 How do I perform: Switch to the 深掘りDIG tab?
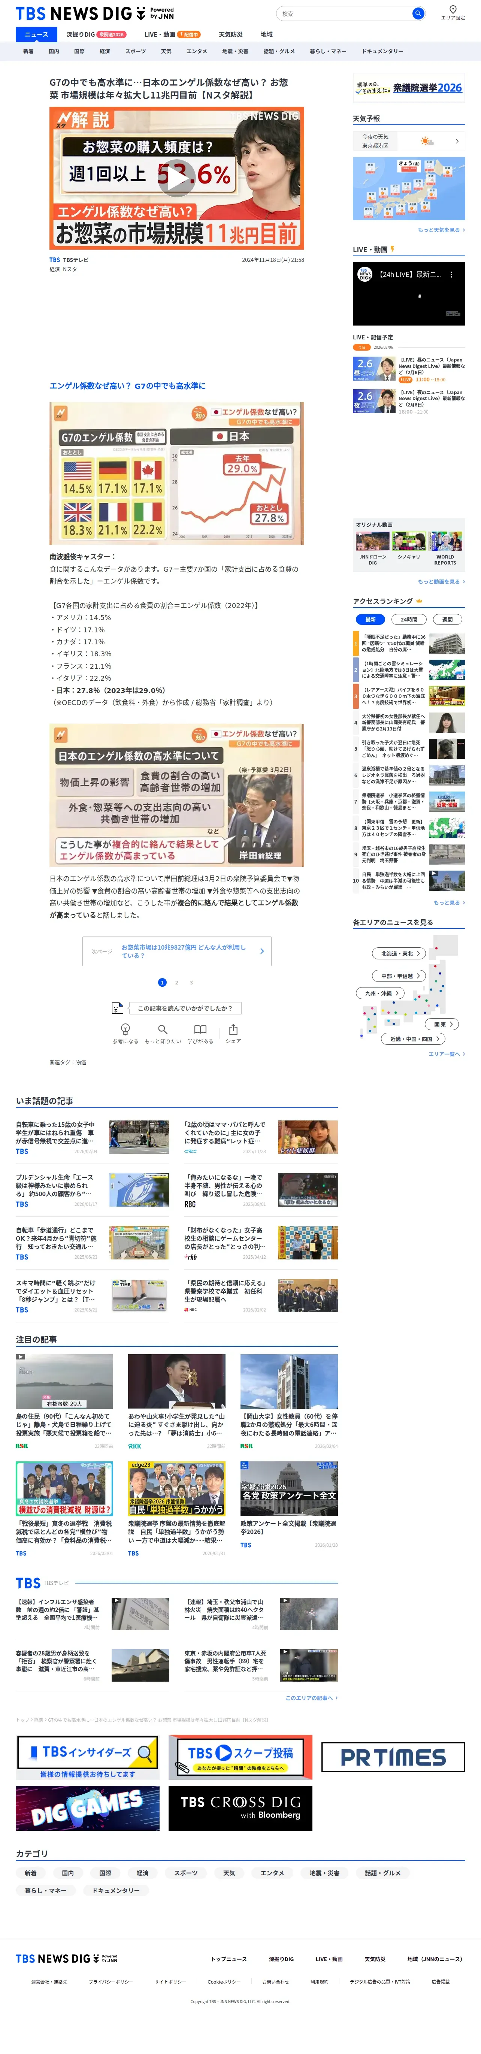pos(96,34)
